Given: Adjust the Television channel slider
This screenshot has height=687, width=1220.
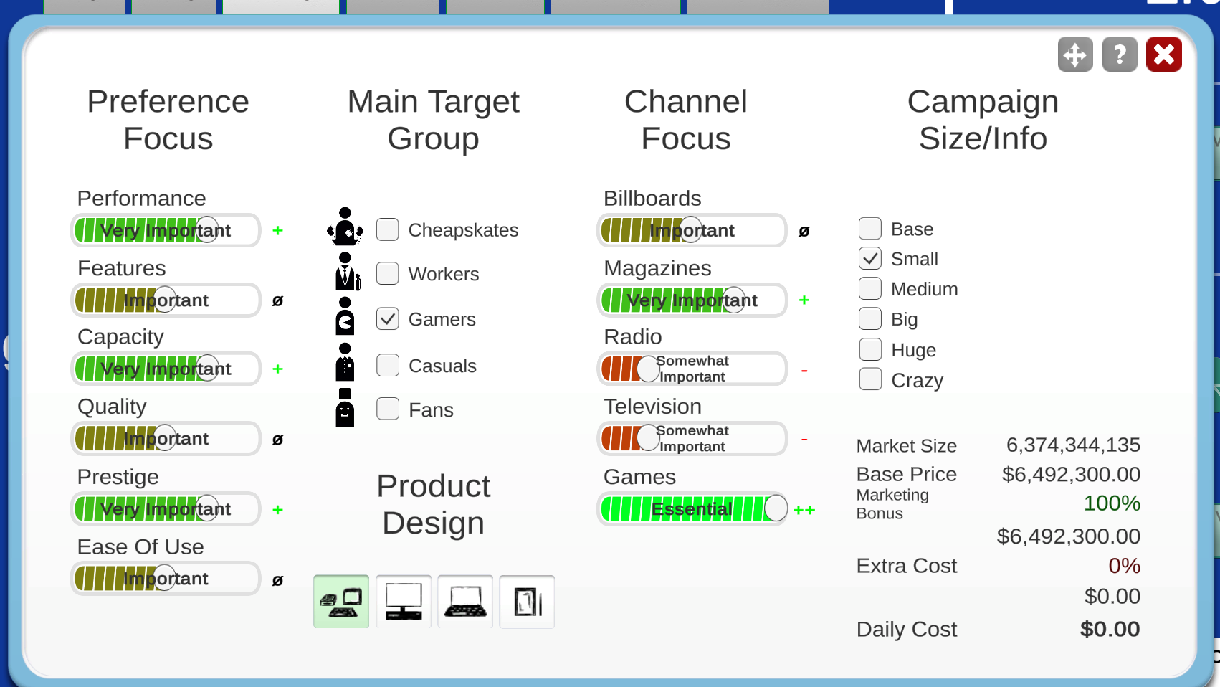Looking at the screenshot, I should pyautogui.click(x=692, y=438).
